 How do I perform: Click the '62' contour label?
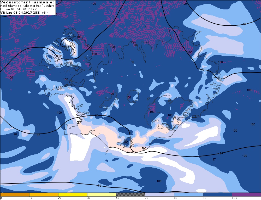(x=203, y=70)
